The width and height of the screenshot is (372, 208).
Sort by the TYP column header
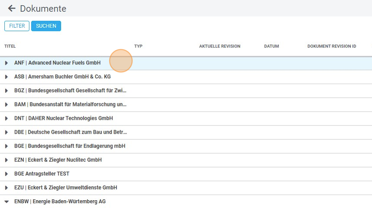click(138, 46)
